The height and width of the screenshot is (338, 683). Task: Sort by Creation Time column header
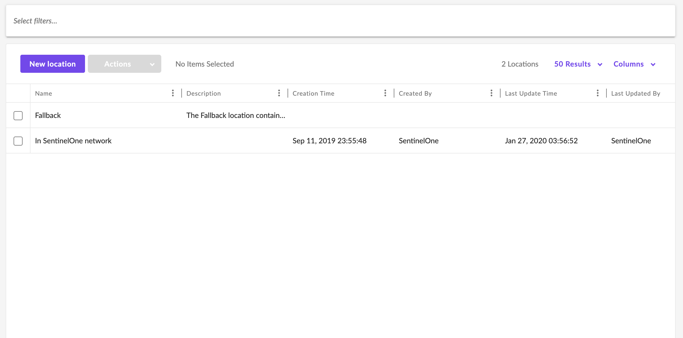pyautogui.click(x=313, y=93)
